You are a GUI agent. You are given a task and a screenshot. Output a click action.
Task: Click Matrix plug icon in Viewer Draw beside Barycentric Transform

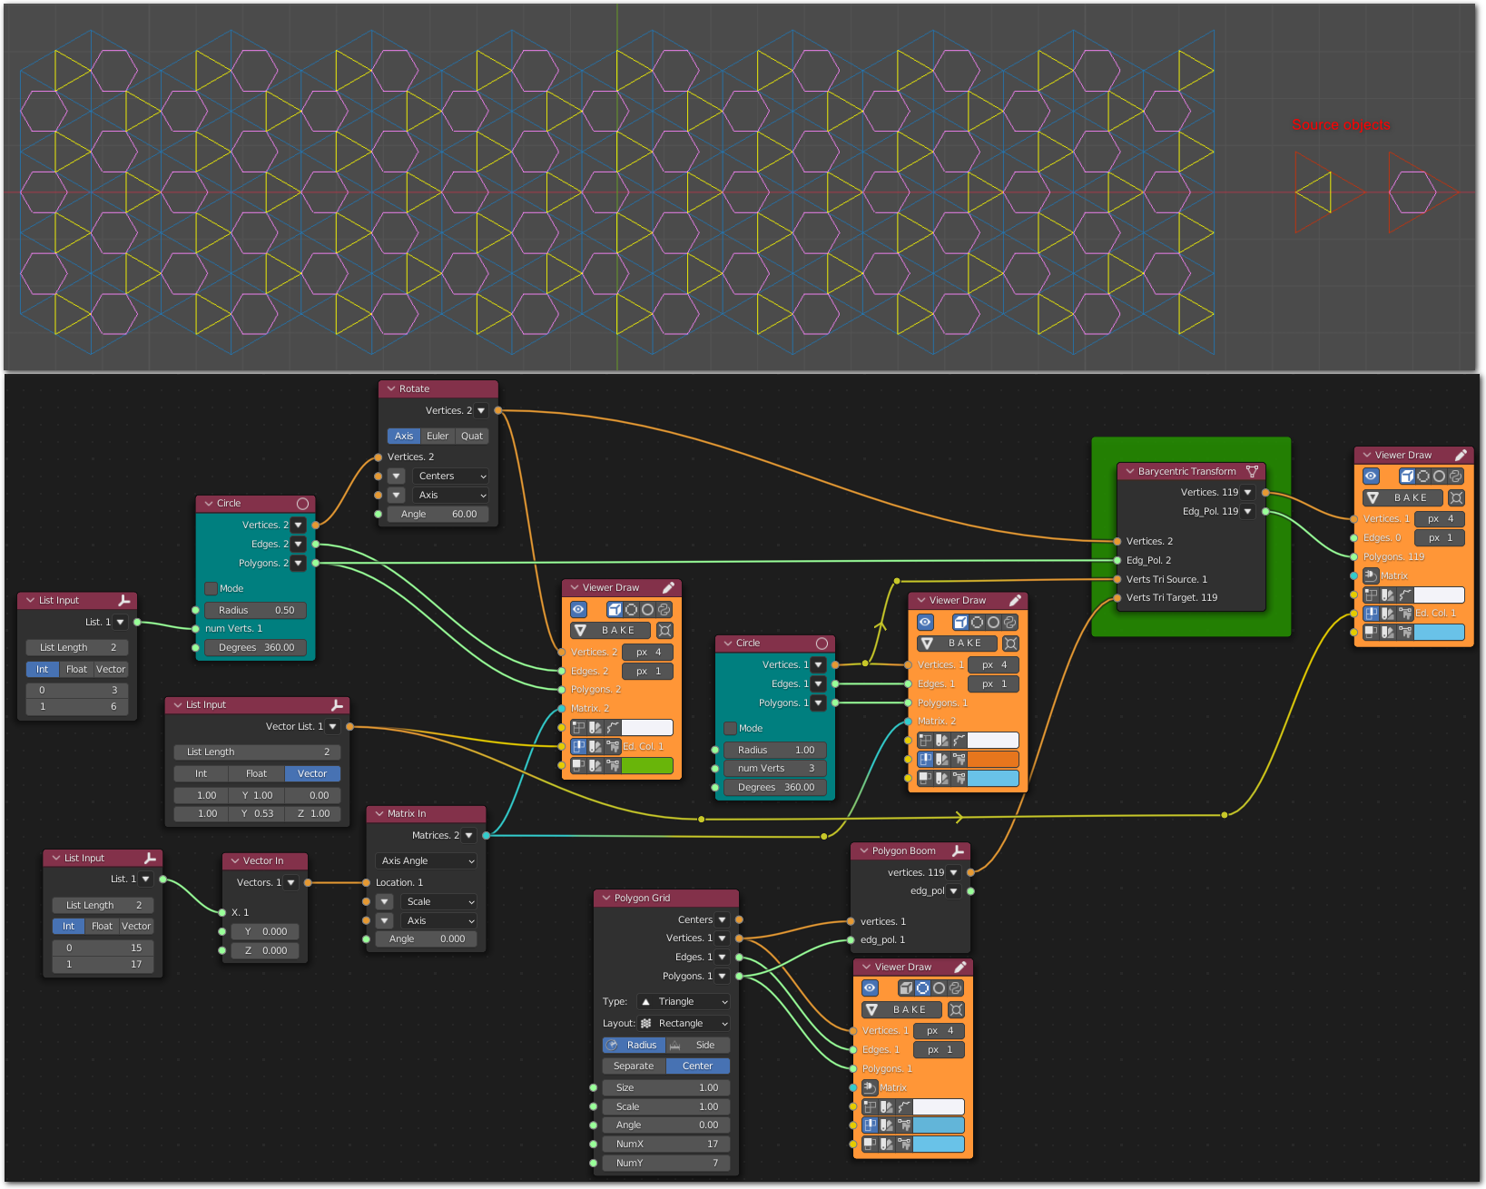1371,575
